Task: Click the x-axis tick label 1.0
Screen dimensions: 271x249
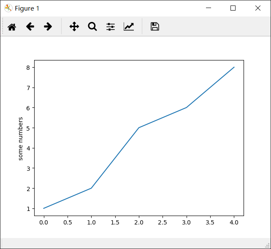Action: (x=92, y=222)
